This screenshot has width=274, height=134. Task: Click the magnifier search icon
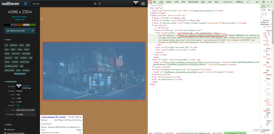[x=99, y=3]
